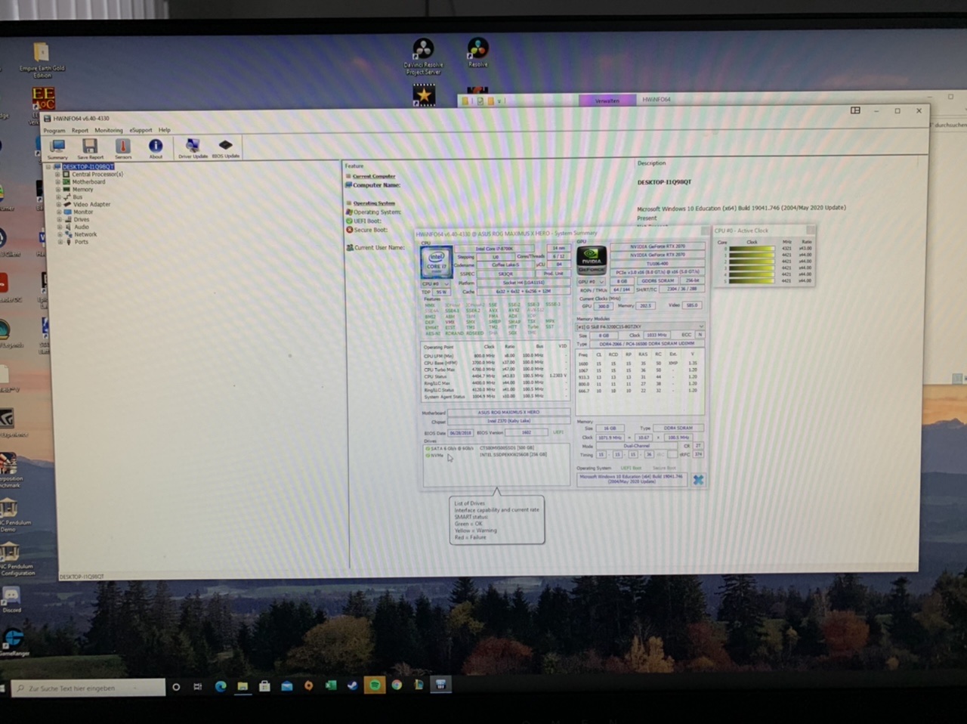Image resolution: width=967 pixels, height=724 pixels.
Task: Close System Summary via blue X button
Action: [x=698, y=479]
